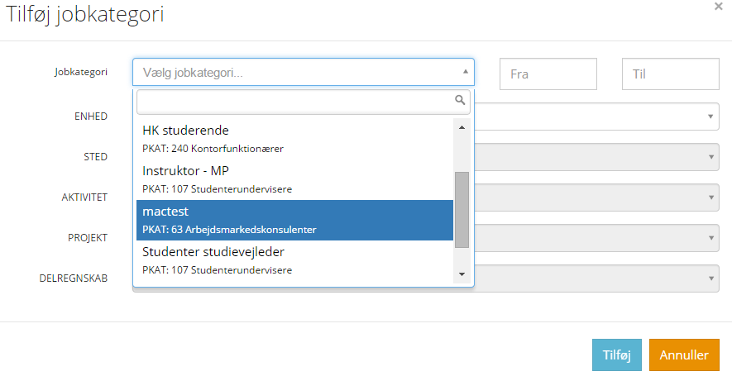
Task: Expand the PROJEKT dropdown
Action: [x=710, y=237]
